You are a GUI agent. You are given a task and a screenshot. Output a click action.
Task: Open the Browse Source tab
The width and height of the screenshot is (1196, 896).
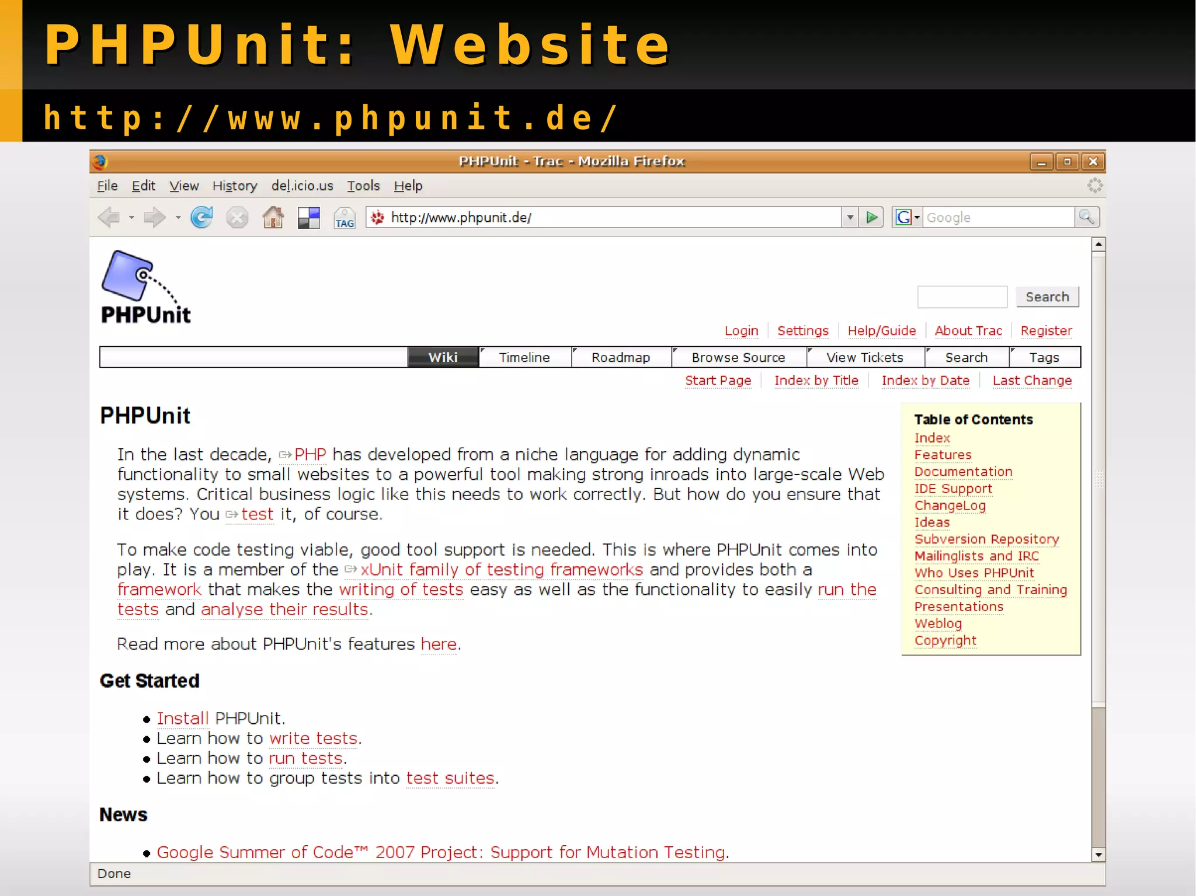point(738,357)
